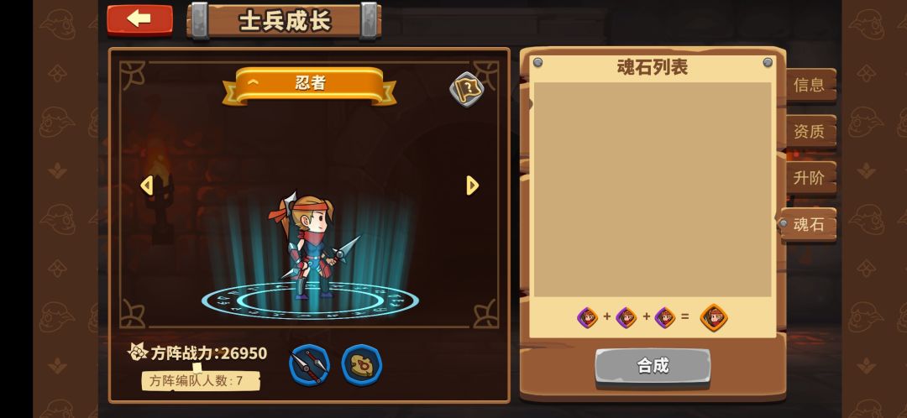Tap the ninja character figure
Image resolution: width=907 pixels, height=418 pixels.
[312, 246]
